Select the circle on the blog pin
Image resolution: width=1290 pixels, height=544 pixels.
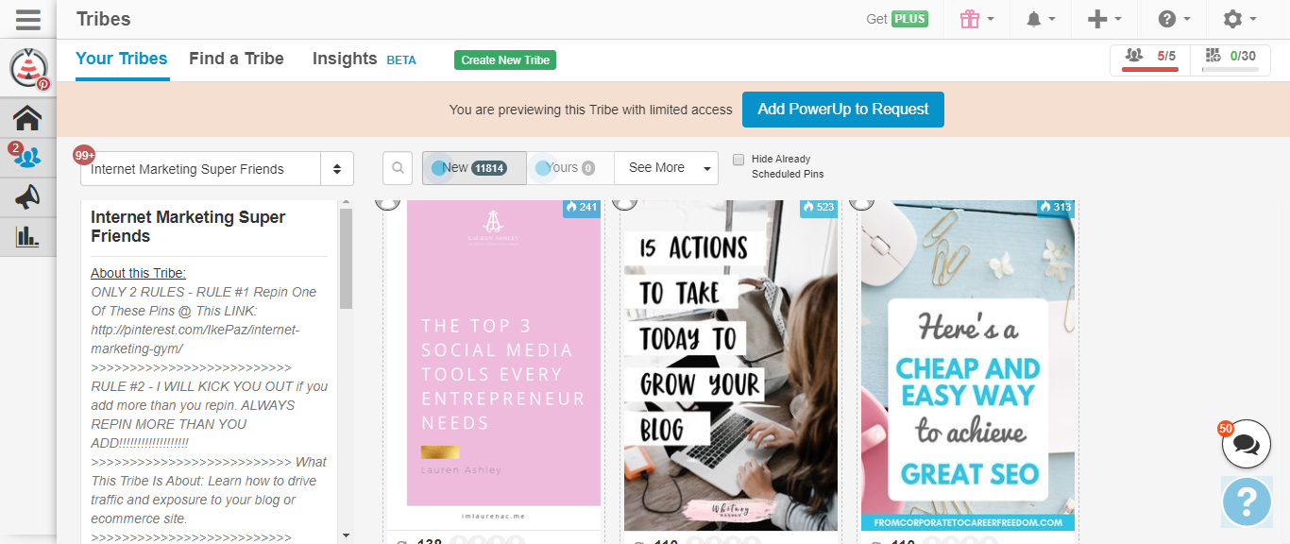pos(623,201)
